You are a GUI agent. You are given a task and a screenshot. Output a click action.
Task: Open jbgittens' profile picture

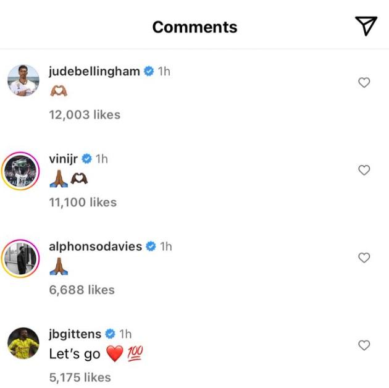[23, 344]
